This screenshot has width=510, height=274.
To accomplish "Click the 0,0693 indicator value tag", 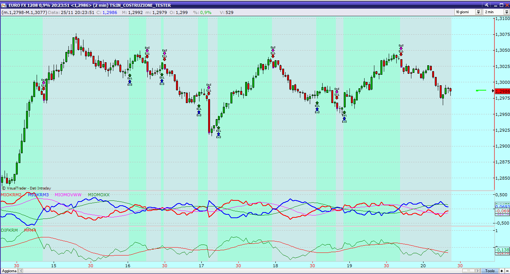I will [502, 207].
